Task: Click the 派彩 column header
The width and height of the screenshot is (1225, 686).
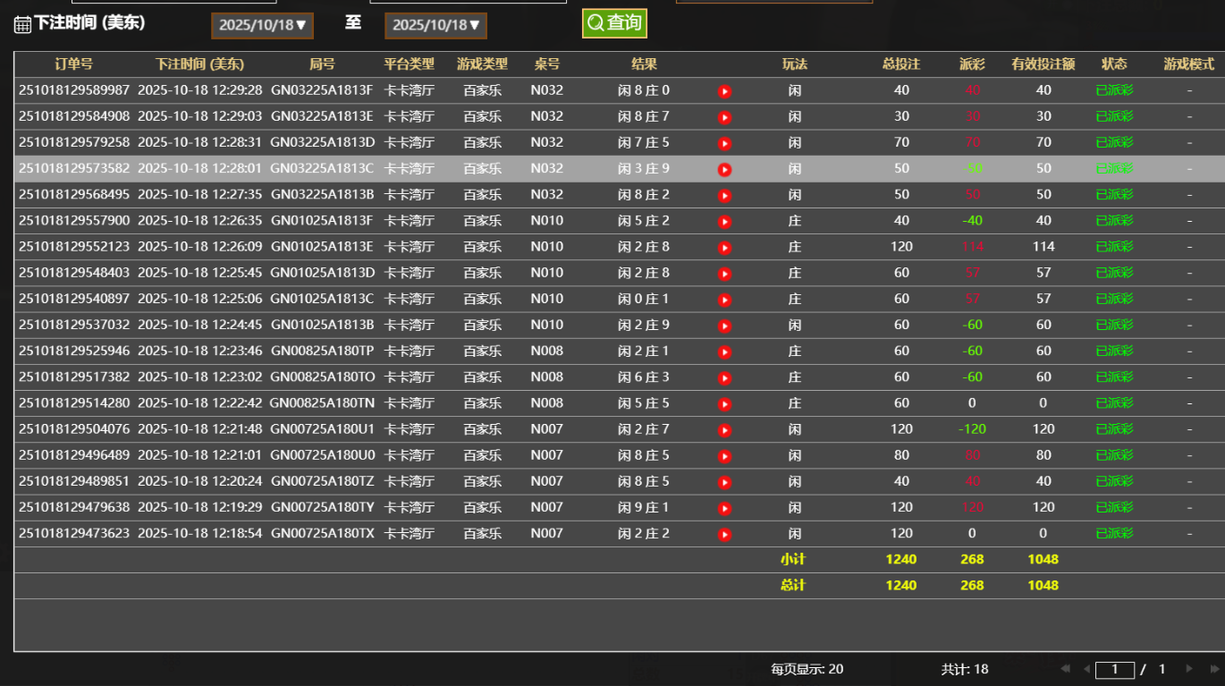Action: click(x=972, y=64)
